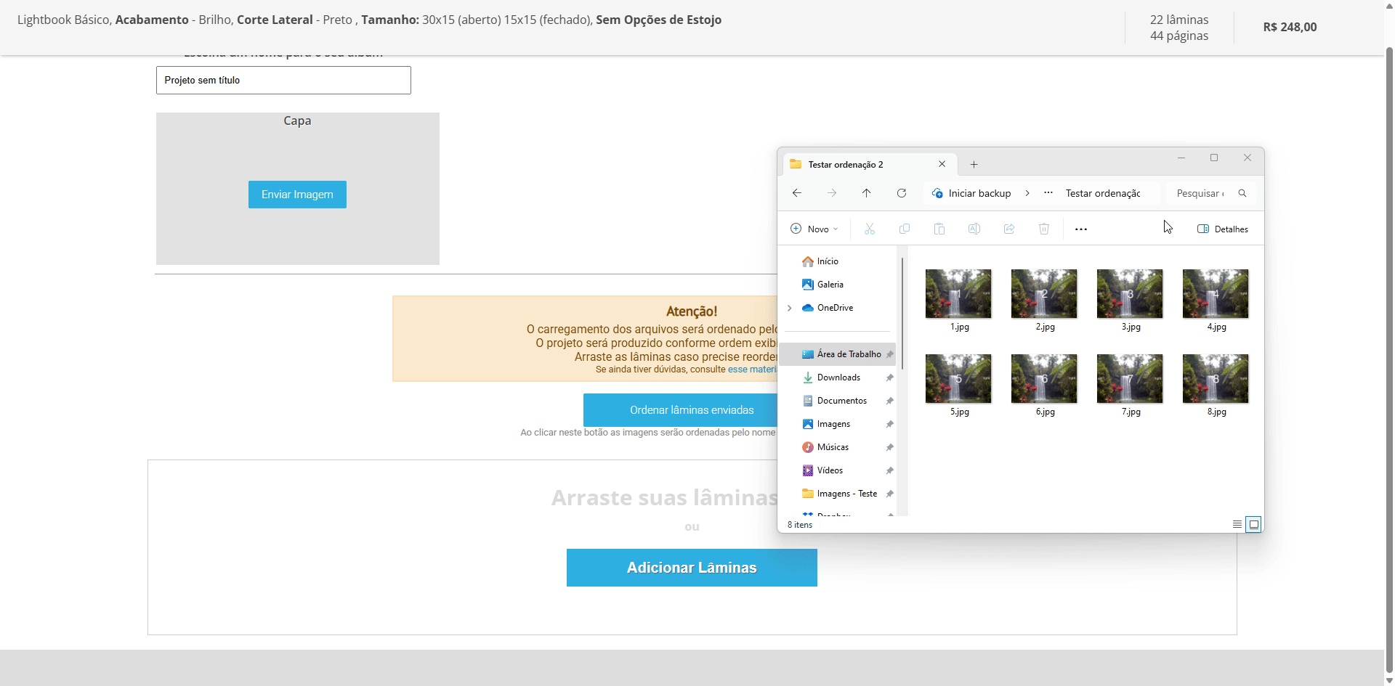Close the Testar ordenação 2 tab
The width and height of the screenshot is (1395, 686).
[942, 164]
